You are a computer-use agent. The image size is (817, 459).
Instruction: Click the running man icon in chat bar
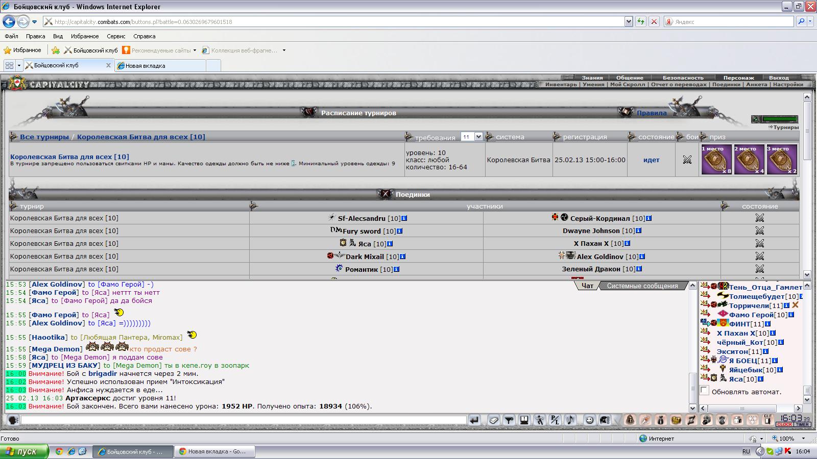[539, 420]
